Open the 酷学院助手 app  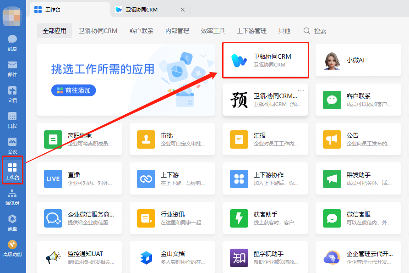(265, 257)
